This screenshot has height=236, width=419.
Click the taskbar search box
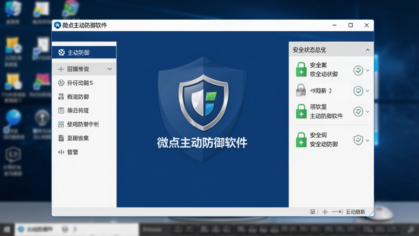tap(77, 229)
